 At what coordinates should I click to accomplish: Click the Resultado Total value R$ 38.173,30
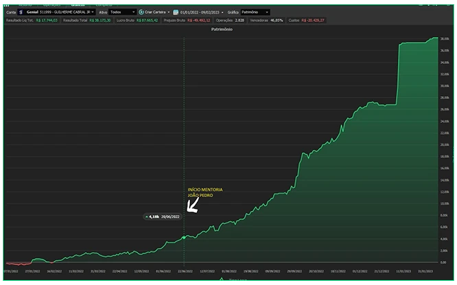point(100,21)
